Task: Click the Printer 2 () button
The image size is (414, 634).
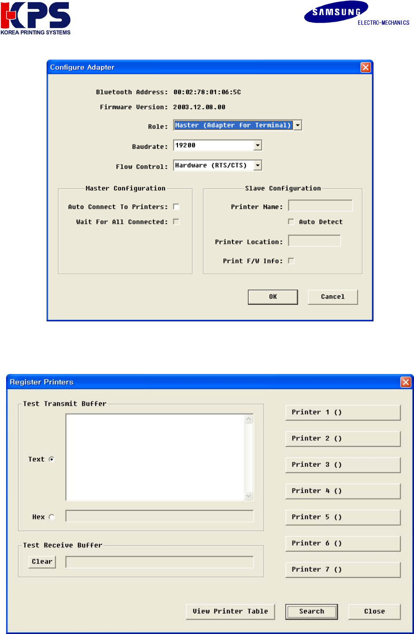Action: (x=343, y=438)
